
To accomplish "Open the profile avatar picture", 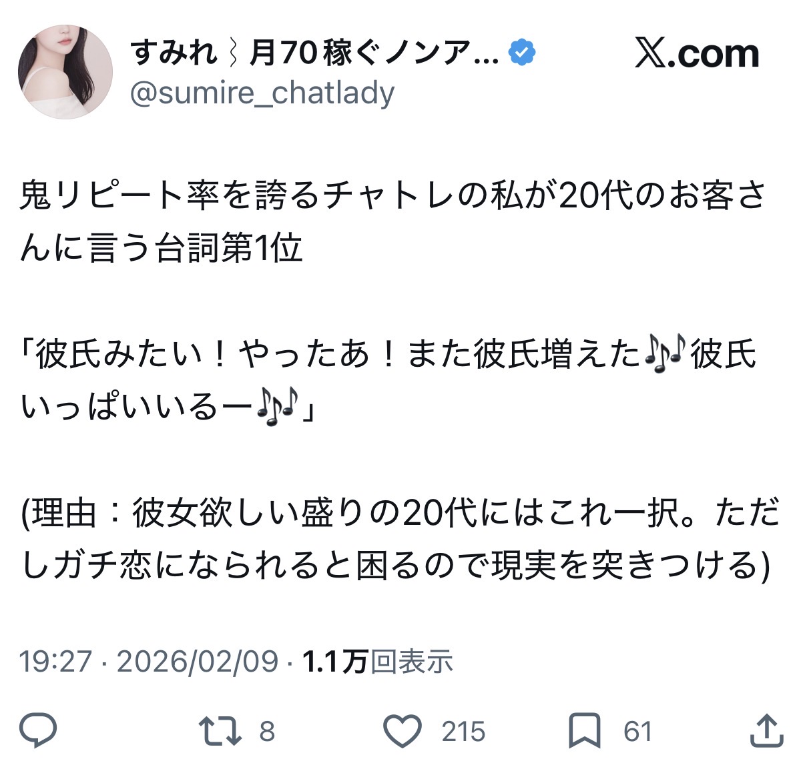I will click(x=65, y=72).
